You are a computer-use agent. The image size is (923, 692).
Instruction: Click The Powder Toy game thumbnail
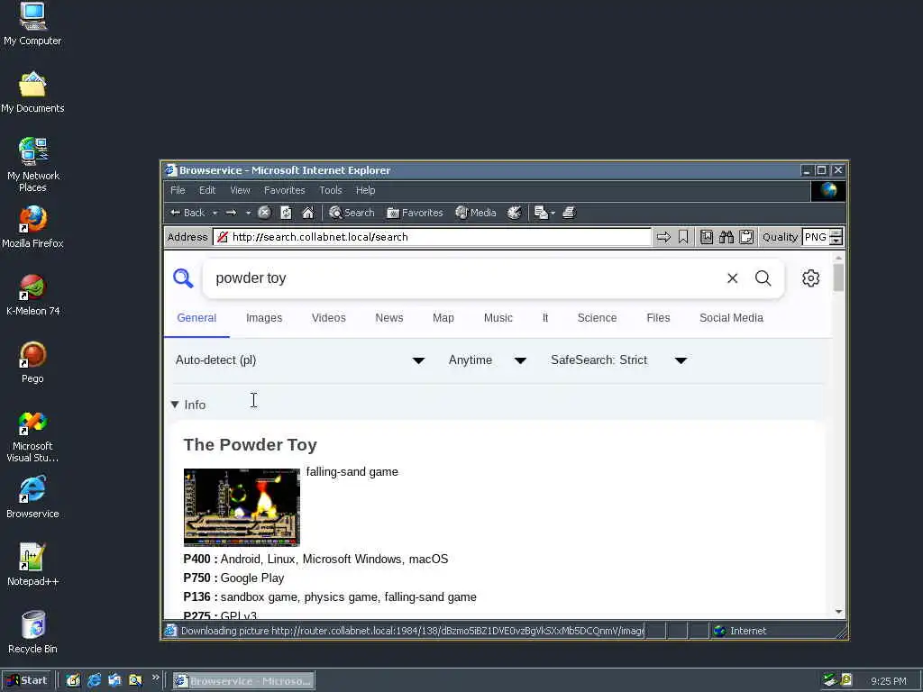click(x=242, y=507)
